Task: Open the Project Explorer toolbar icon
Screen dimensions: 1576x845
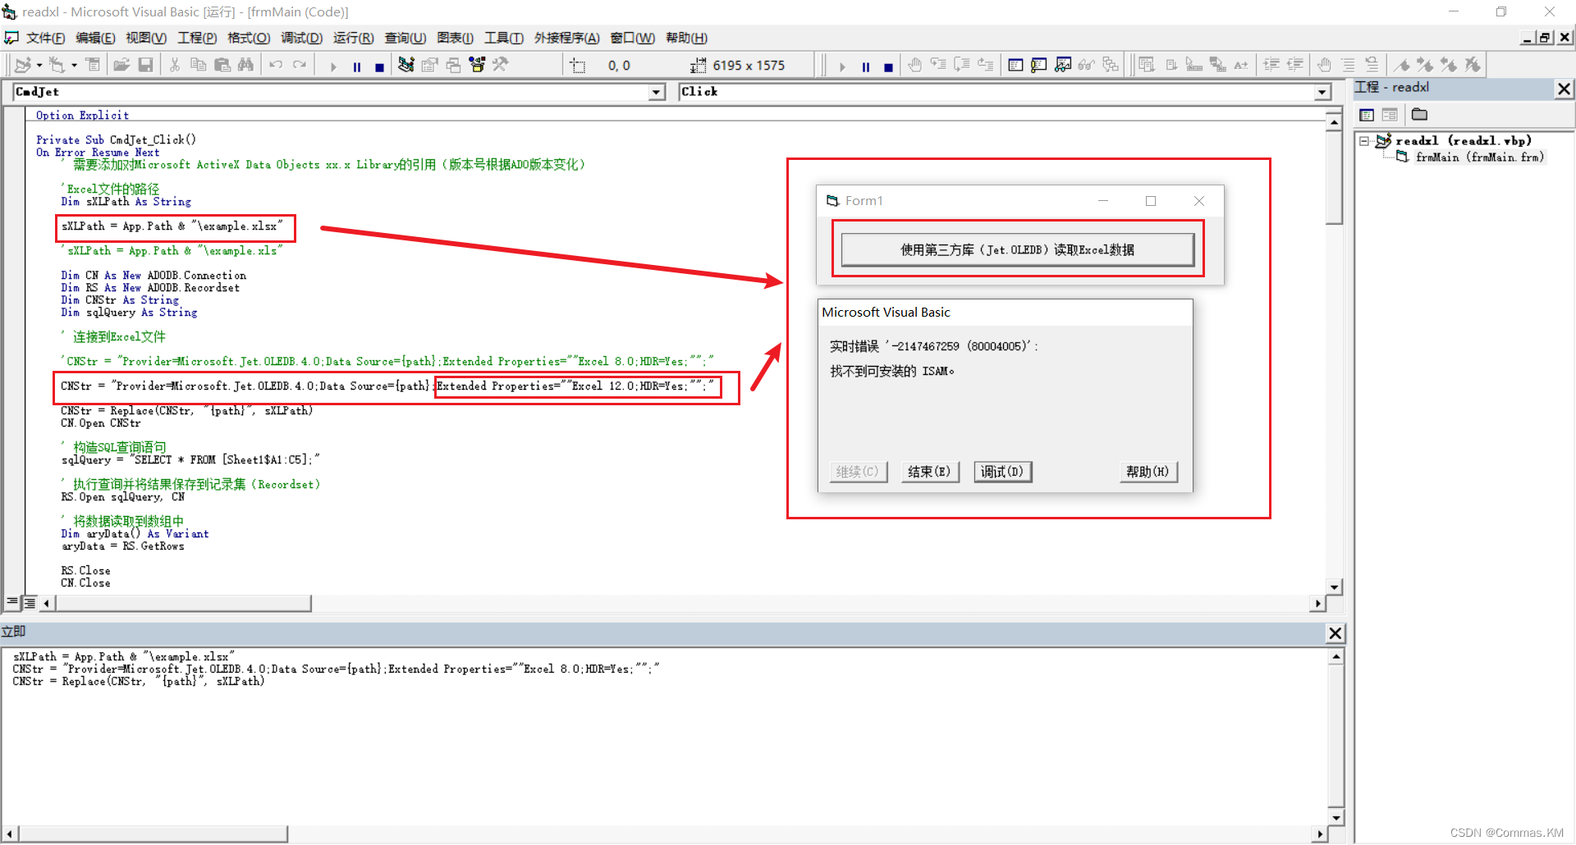Action: coord(406,65)
